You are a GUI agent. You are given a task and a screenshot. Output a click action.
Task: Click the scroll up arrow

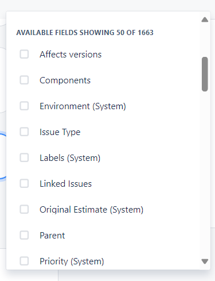[205, 20]
